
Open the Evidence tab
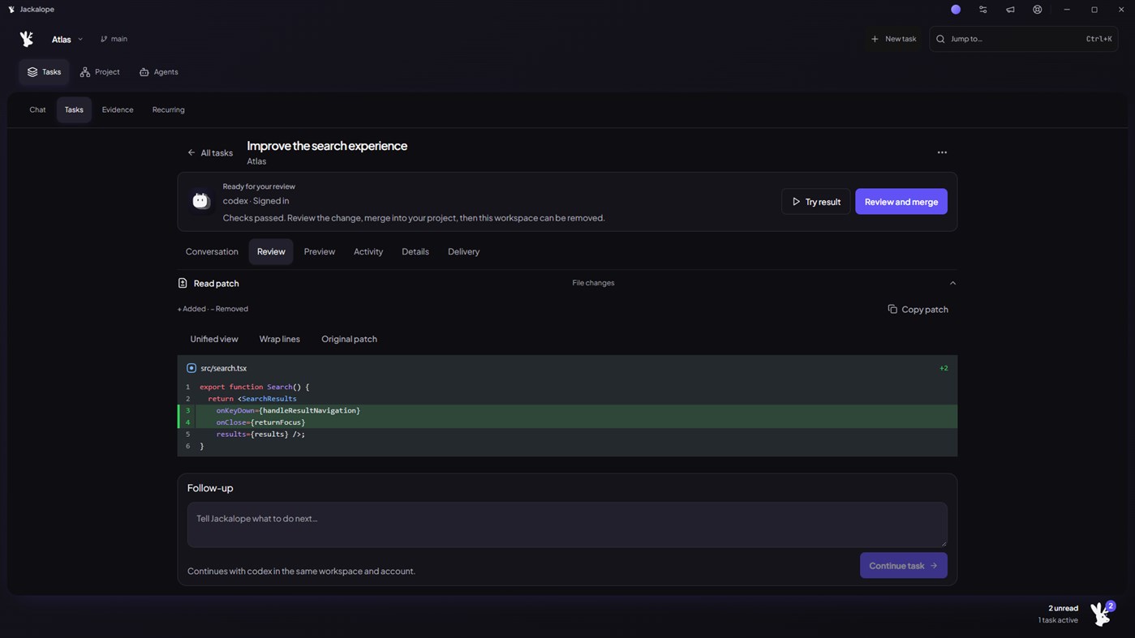118,109
